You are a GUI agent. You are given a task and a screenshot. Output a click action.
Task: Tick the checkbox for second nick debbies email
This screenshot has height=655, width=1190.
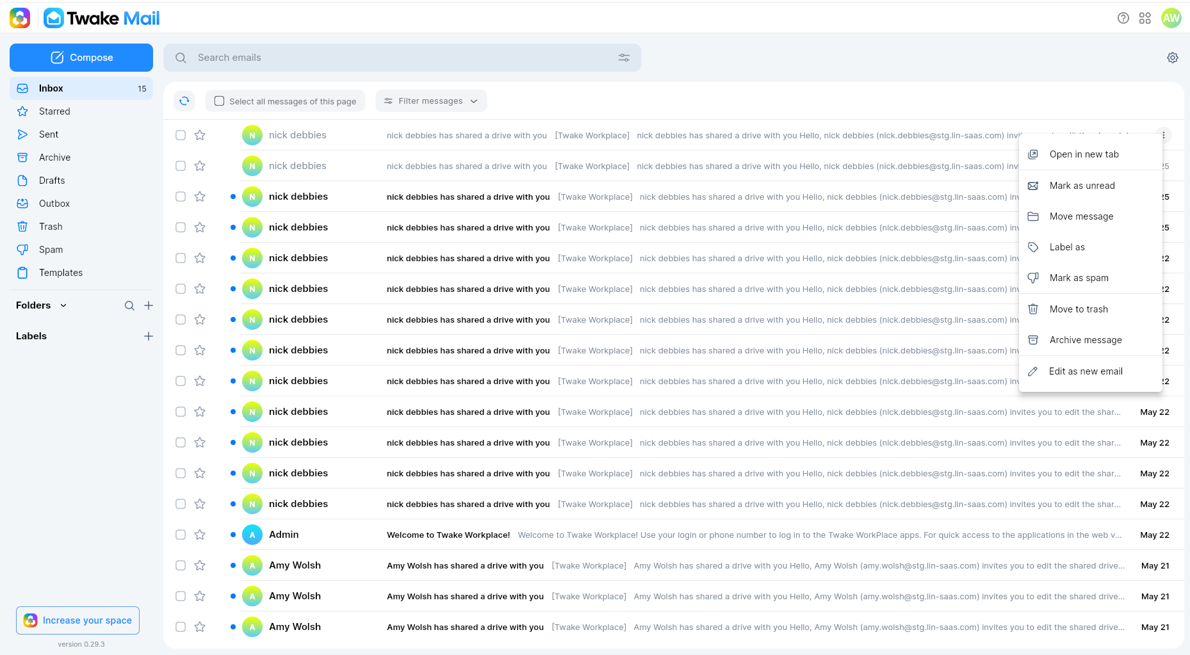(181, 166)
